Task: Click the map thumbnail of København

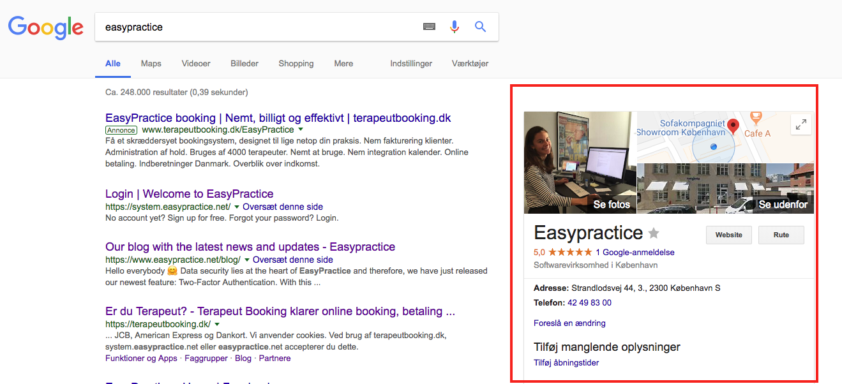Action: click(x=726, y=137)
